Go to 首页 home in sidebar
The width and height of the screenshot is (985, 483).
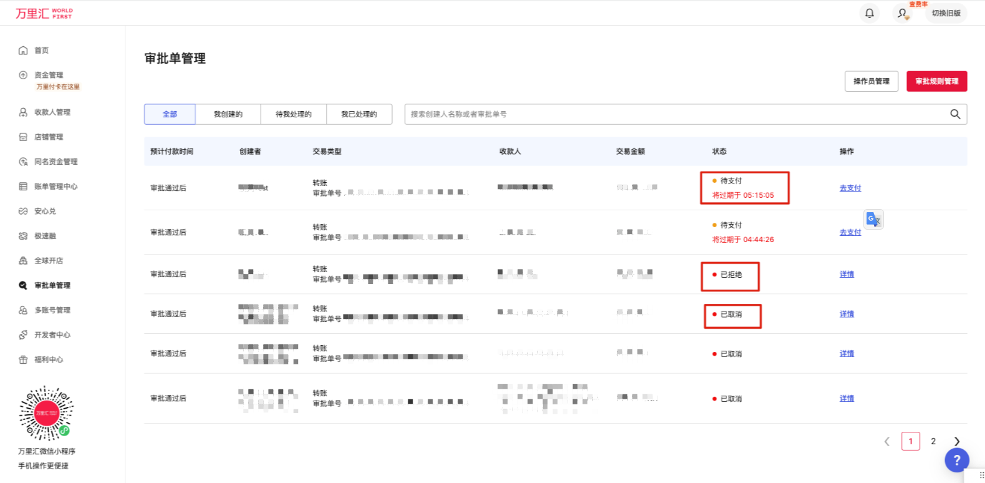coord(41,51)
